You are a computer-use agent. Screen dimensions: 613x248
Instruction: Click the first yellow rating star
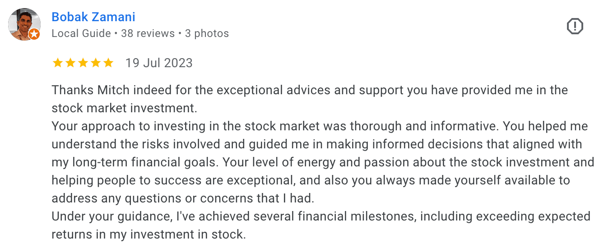point(58,63)
